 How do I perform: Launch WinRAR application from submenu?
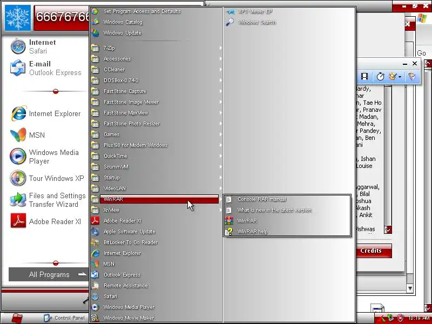coord(287,221)
